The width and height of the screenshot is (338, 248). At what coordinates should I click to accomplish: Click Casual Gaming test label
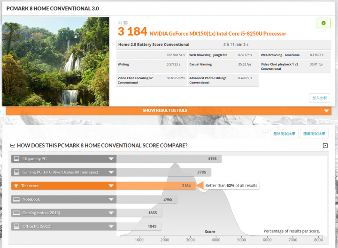pyautogui.click(x=200, y=64)
